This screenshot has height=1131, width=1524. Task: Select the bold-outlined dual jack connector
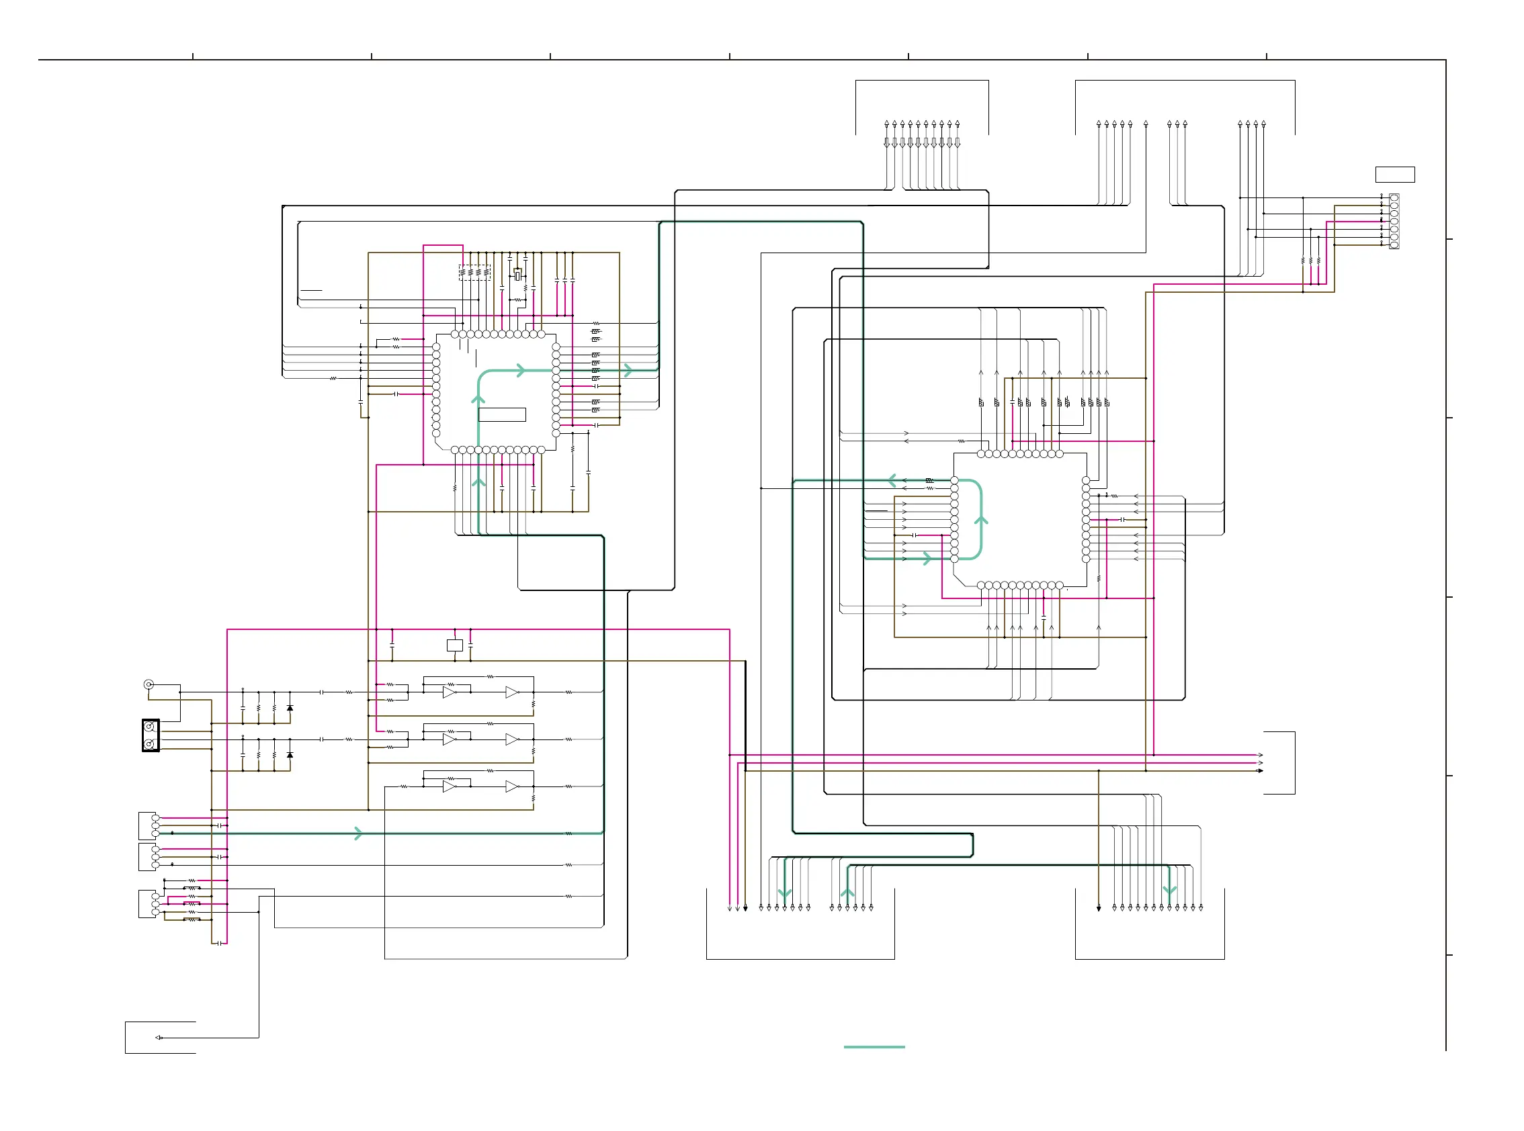151,735
